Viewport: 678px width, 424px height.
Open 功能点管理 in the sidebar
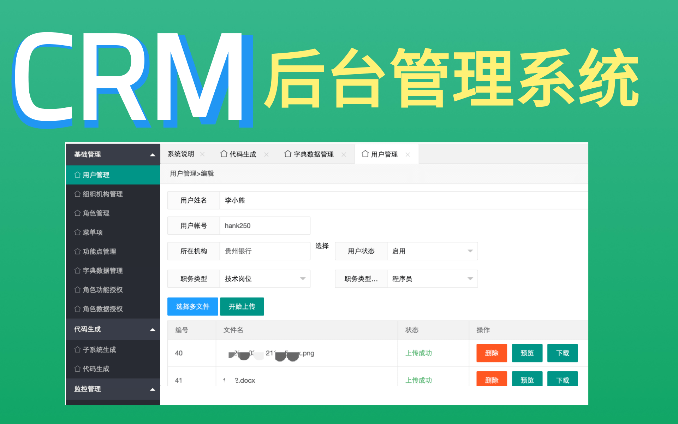click(113, 251)
